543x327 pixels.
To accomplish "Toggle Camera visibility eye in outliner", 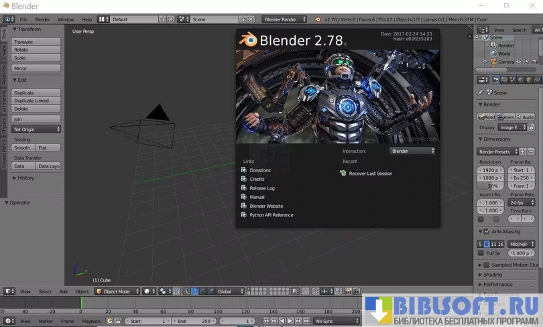I will pos(519,62).
